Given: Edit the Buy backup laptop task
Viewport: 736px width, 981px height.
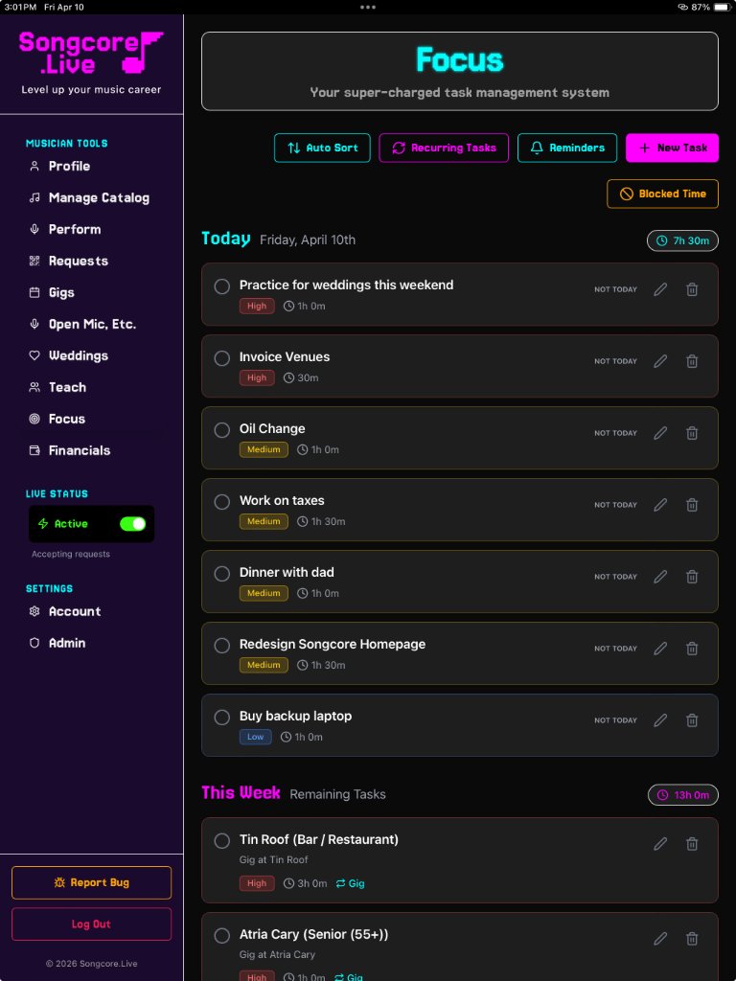Looking at the screenshot, I should [660, 720].
